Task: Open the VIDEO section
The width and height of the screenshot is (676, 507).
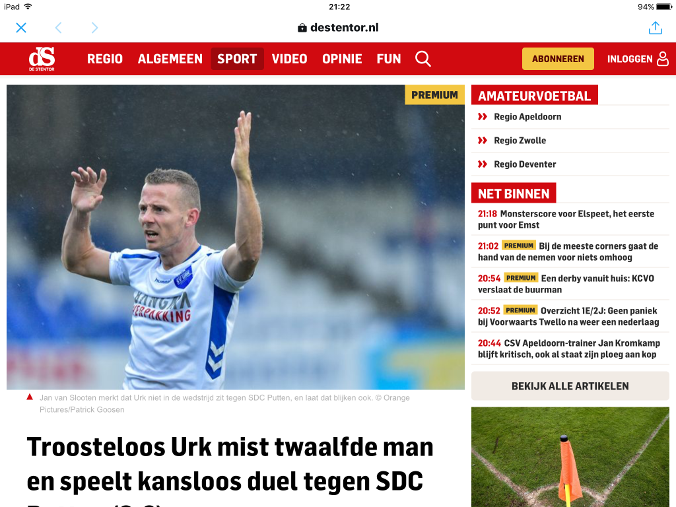Action: coord(289,59)
